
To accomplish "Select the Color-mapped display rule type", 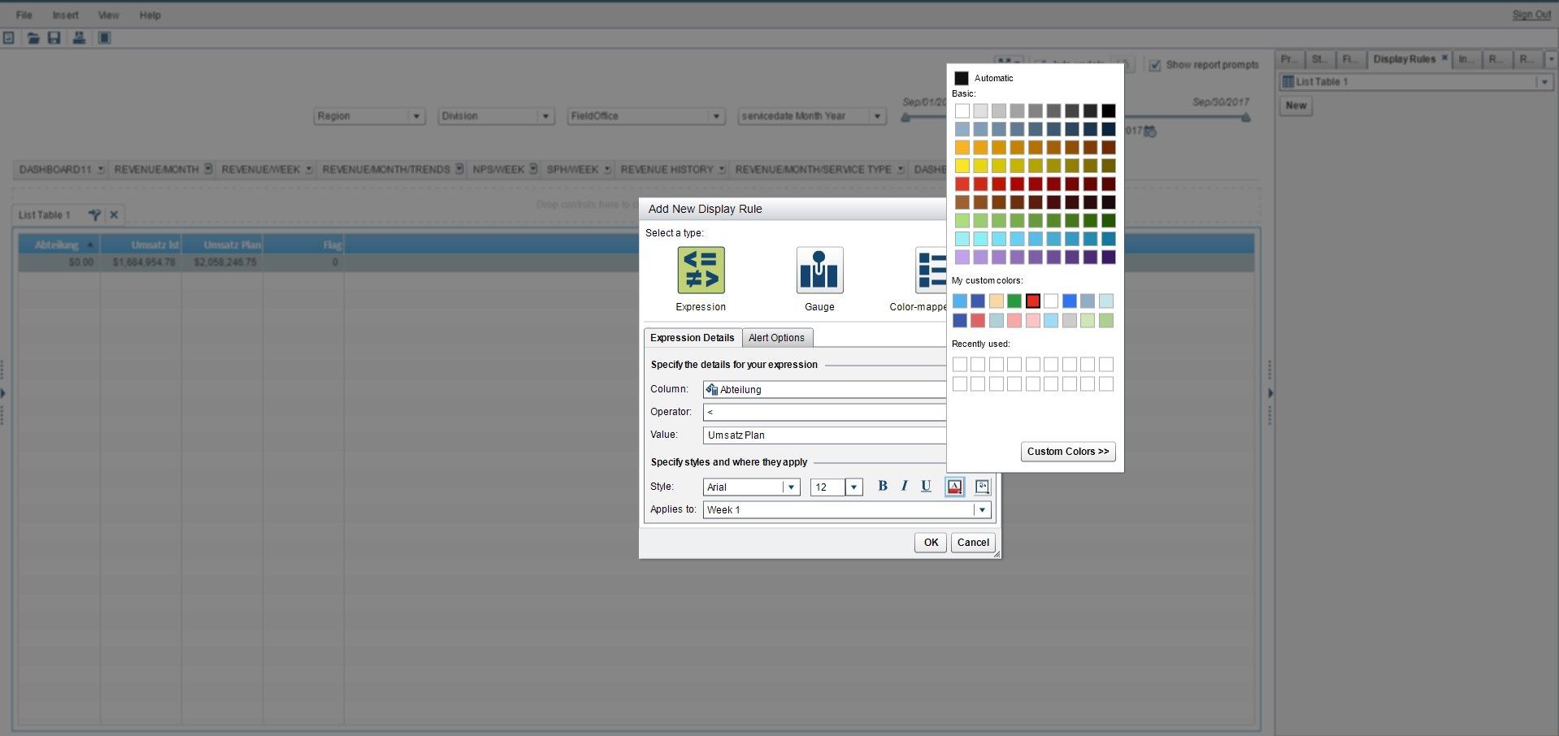I will (931, 271).
